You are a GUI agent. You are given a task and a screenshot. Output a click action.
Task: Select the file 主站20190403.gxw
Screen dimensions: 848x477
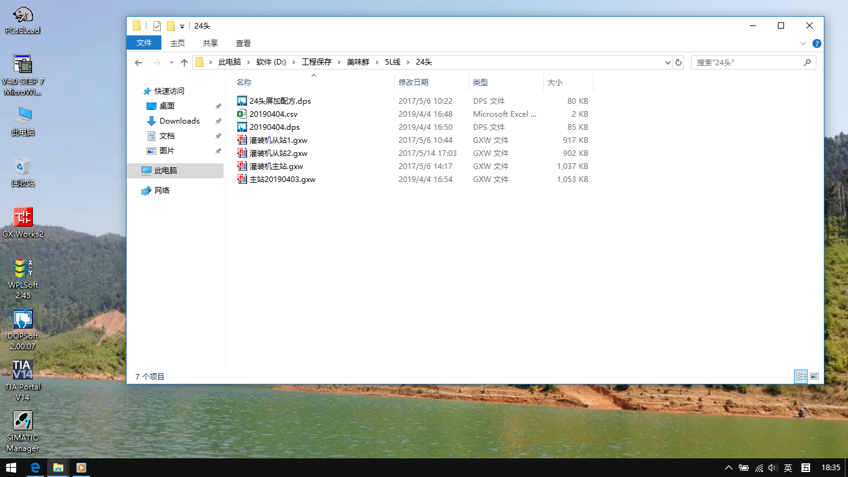(282, 179)
